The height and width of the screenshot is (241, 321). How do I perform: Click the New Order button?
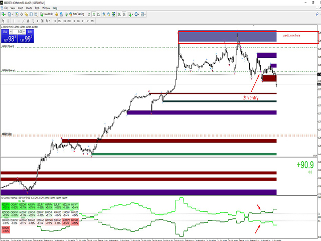[x=47, y=14]
